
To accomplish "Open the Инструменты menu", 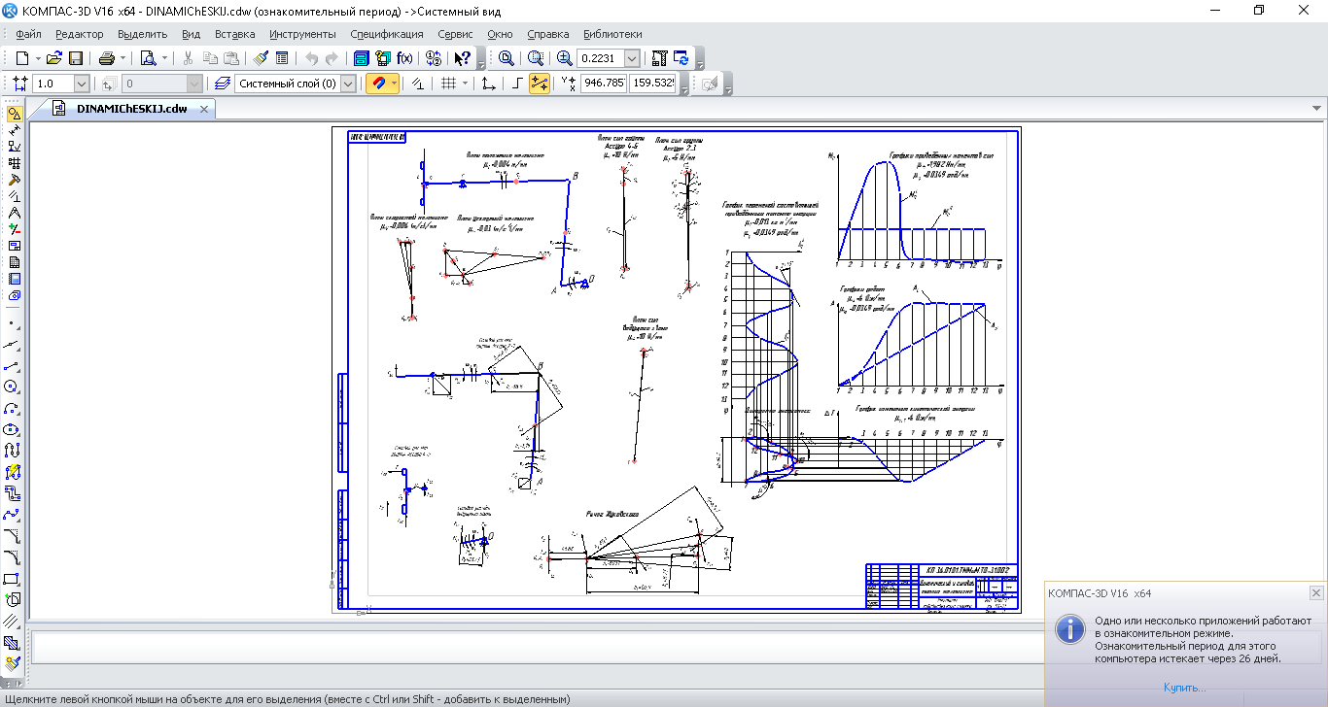I will pos(302,34).
